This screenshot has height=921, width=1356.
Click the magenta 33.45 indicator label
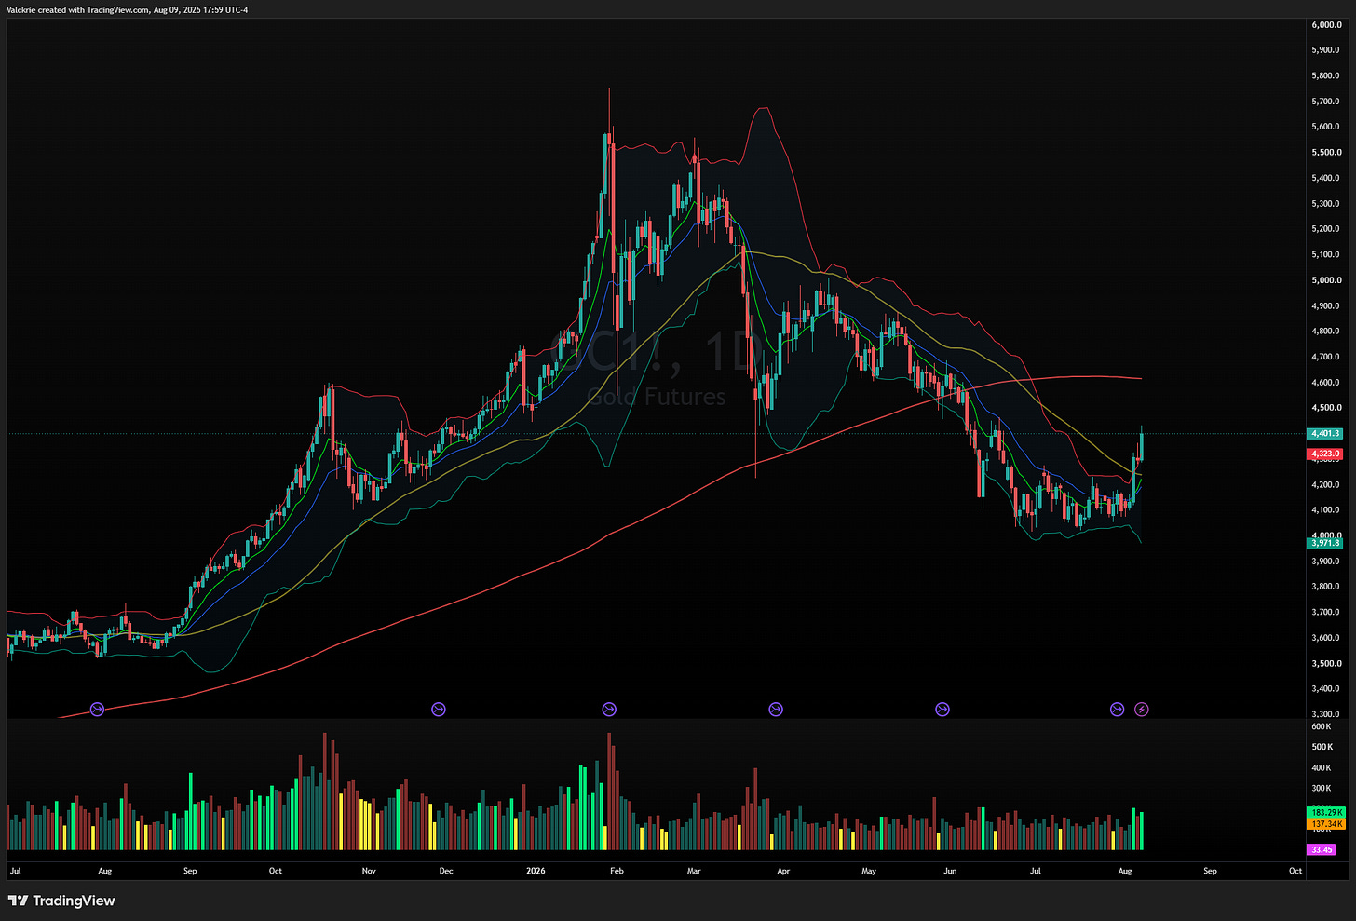coord(1322,849)
